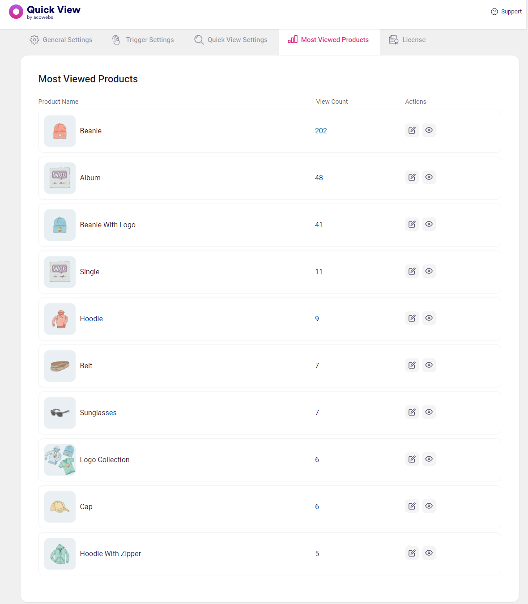View the Hoodie product via eye icon

[x=429, y=318]
